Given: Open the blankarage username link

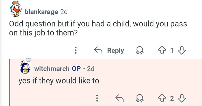Looking at the screenshot, I should (x=41, y=12).
